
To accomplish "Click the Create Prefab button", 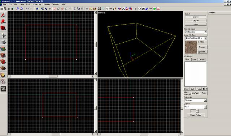I will pos(196,115).
